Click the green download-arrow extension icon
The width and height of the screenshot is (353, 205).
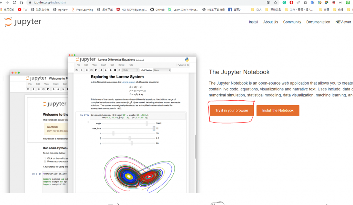click(x=348, y=2)
